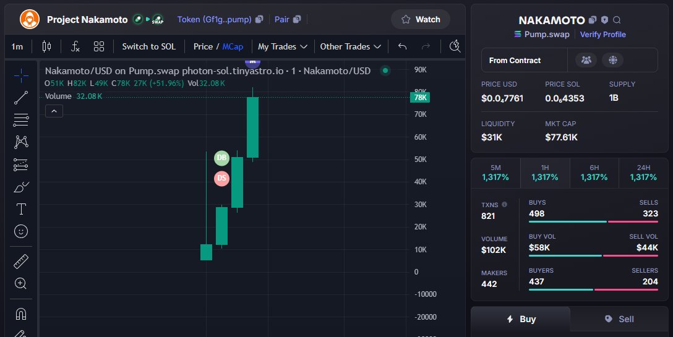Switch chart to MCap view

[233, 46]
